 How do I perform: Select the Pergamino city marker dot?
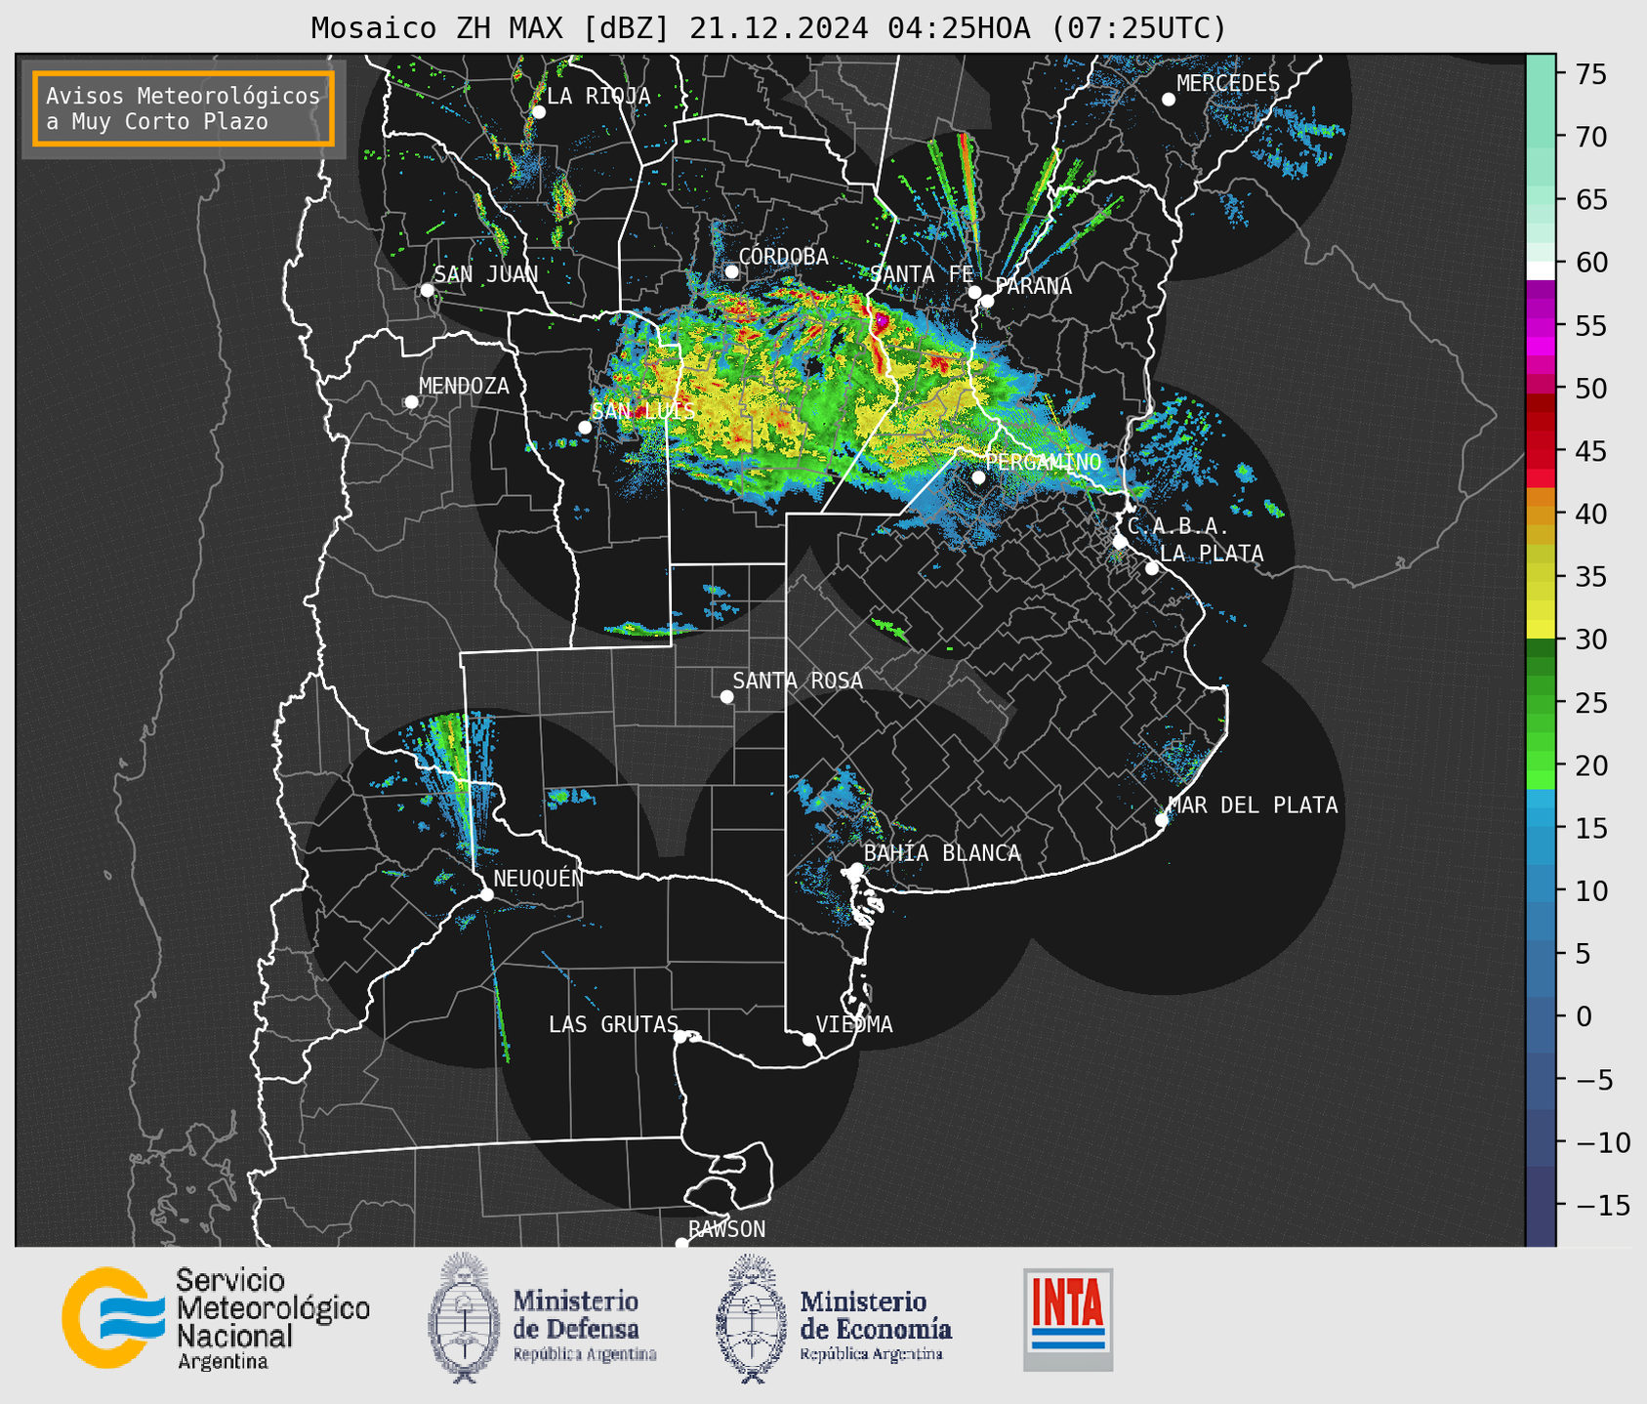[x=978, y=477]
